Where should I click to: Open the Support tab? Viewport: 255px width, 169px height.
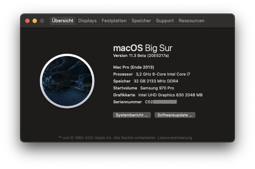[165, 21]
